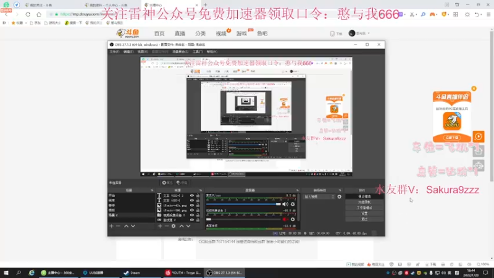Click the Properties button above the scenes panel
The width and height of the screenshot is (494, 278).
(167, 183)
